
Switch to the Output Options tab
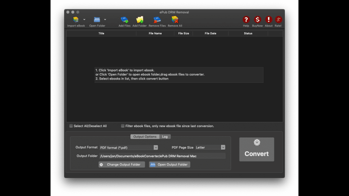pyautogui.click(x=145, y=136)
